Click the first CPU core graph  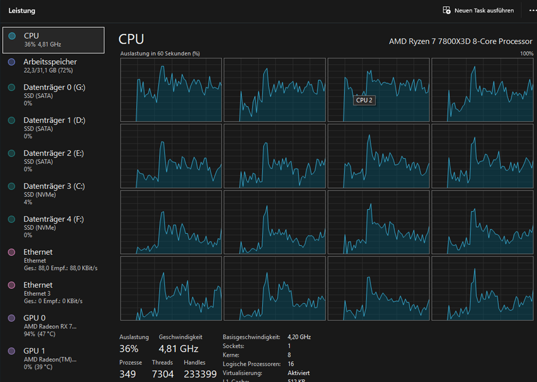click(171, 90)
